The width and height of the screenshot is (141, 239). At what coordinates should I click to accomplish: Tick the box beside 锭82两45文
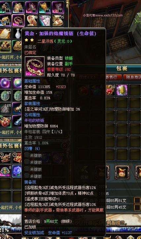137,207
